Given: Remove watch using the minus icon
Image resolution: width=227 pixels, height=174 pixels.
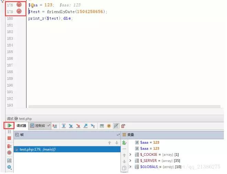Looking at the screenshot, I should (124, 149).
